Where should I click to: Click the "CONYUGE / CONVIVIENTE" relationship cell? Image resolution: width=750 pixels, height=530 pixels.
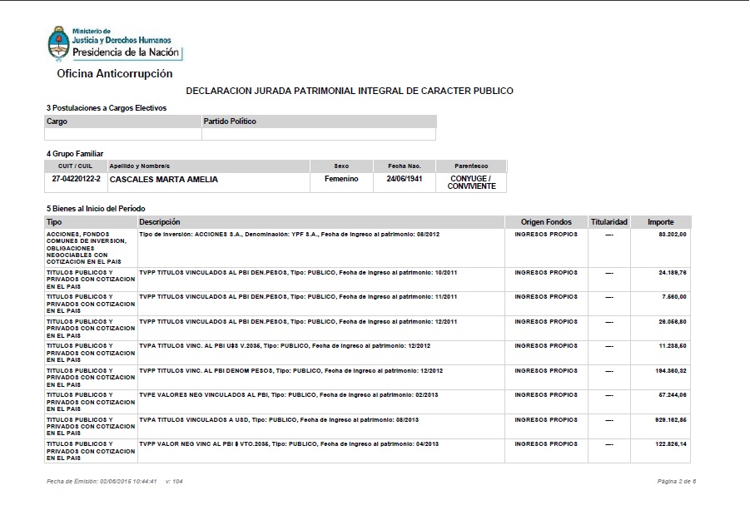tap(471, 182)
